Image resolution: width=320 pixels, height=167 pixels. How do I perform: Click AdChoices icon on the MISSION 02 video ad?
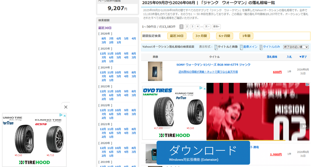tap(308, 85)
